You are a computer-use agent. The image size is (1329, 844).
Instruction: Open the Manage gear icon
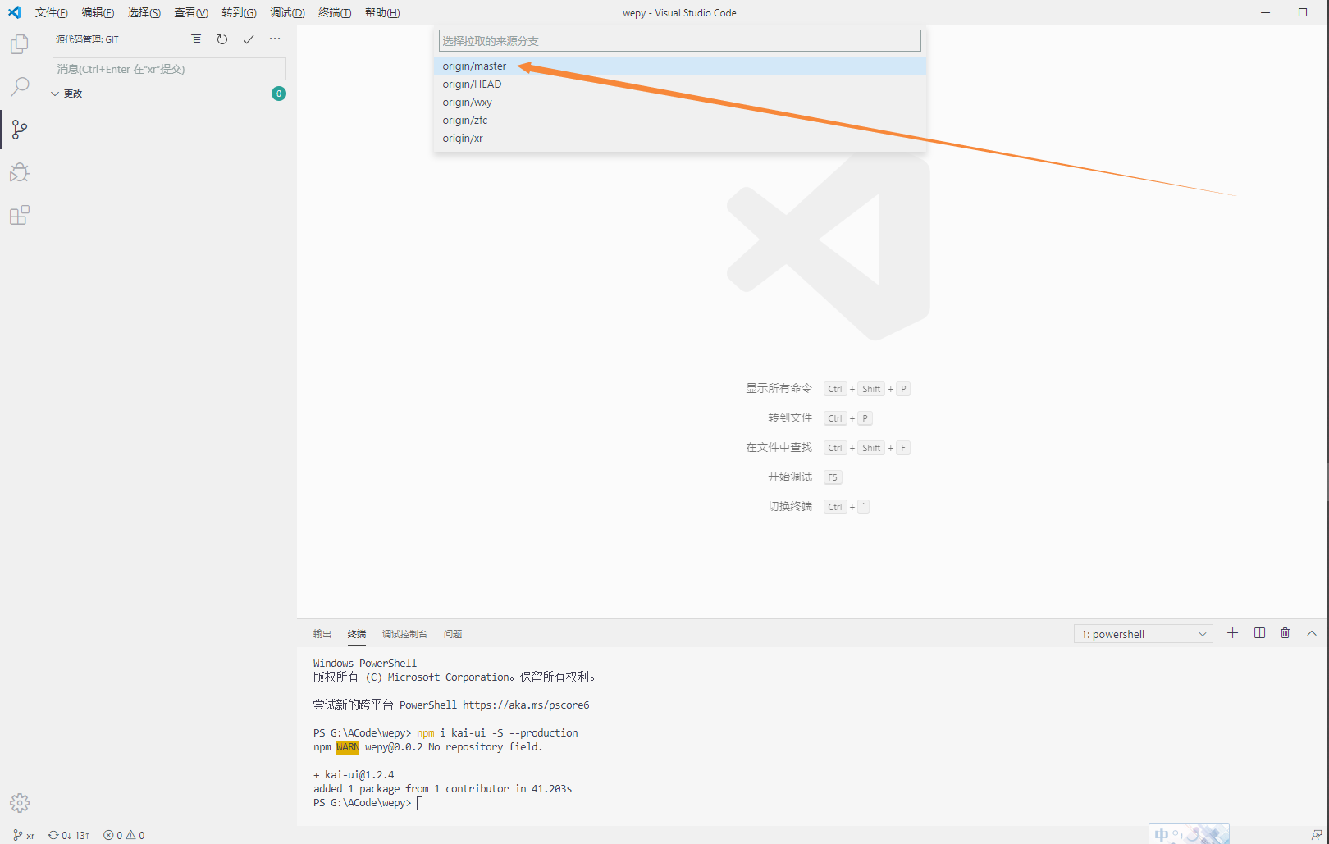(x=20, y=802)
